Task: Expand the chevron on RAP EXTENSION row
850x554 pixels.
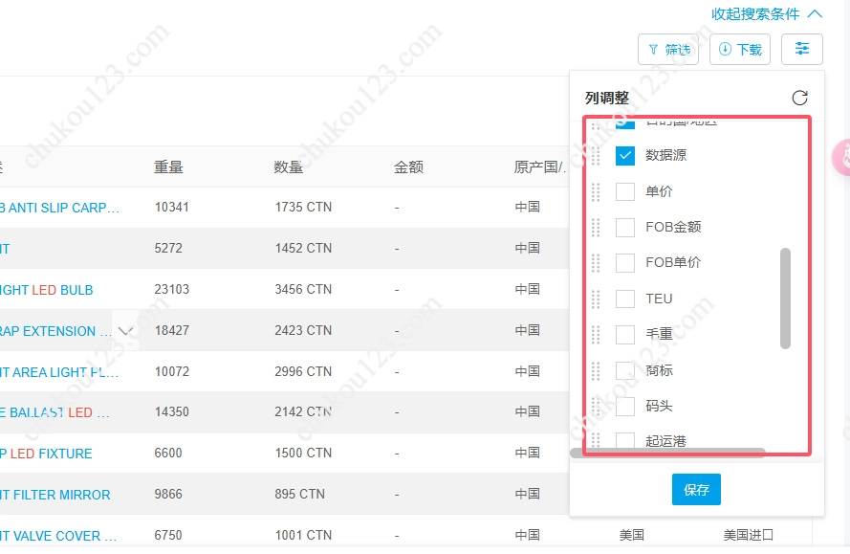Action: click(x=125, y=331)
